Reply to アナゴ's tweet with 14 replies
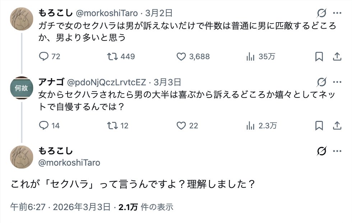The width and height of the screenshot is (352, 223). pyautogui.click(x=44, y=125)
